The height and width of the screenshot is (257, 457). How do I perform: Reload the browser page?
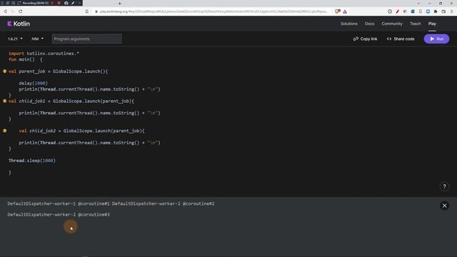21,11
